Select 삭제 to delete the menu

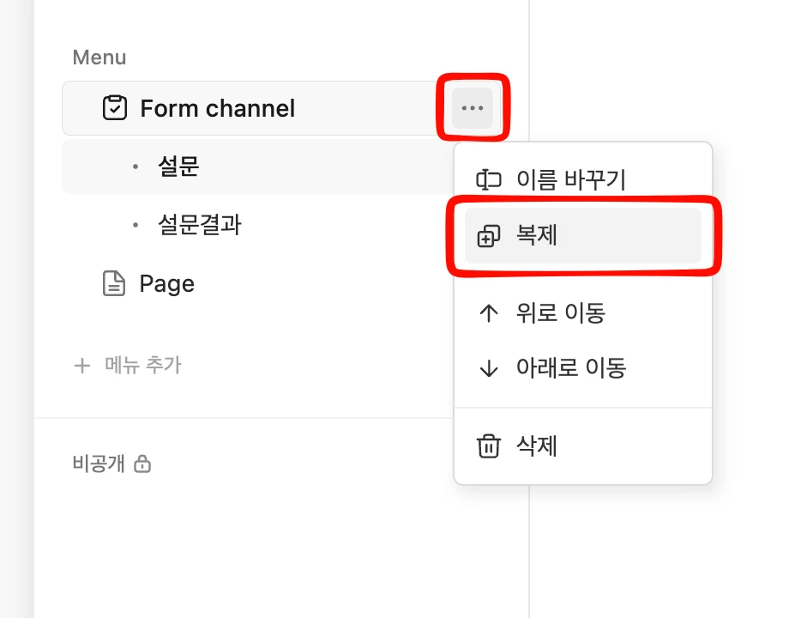click(x=537, y=446)
